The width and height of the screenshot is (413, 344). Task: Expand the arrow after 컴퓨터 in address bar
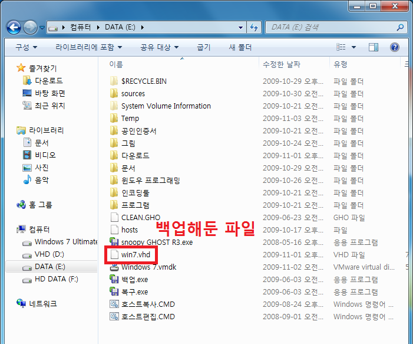pos(98,27)
